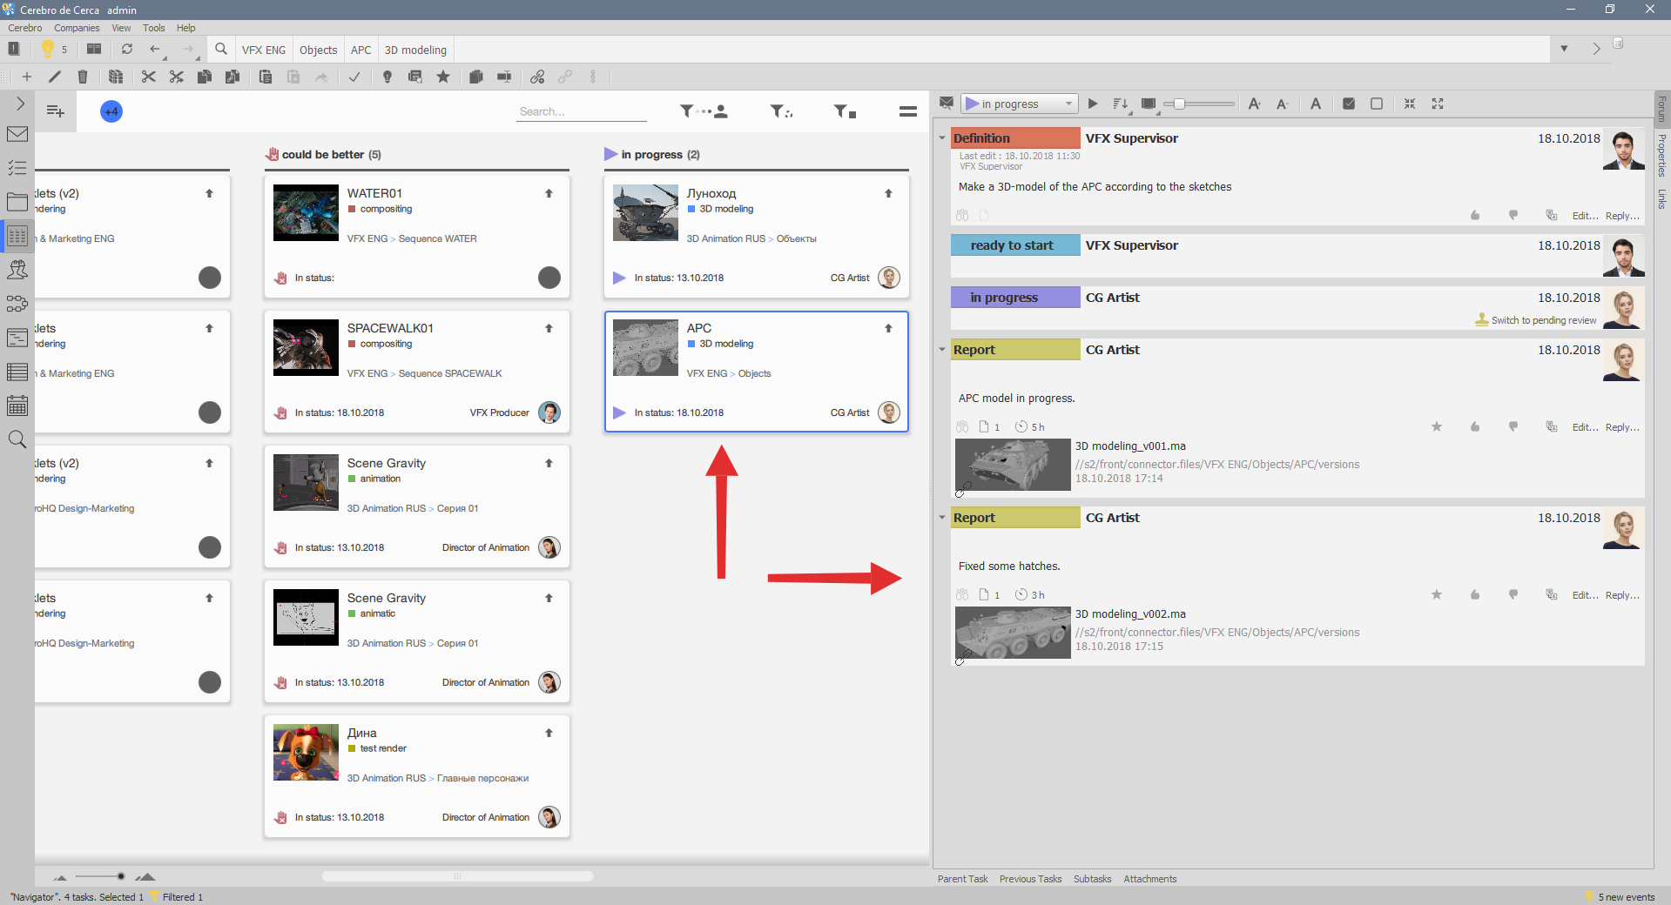Viewport: 1671px width, 905px height.
Task: Open the folder icon in left sidebar
Action: [x=17, y=202]
